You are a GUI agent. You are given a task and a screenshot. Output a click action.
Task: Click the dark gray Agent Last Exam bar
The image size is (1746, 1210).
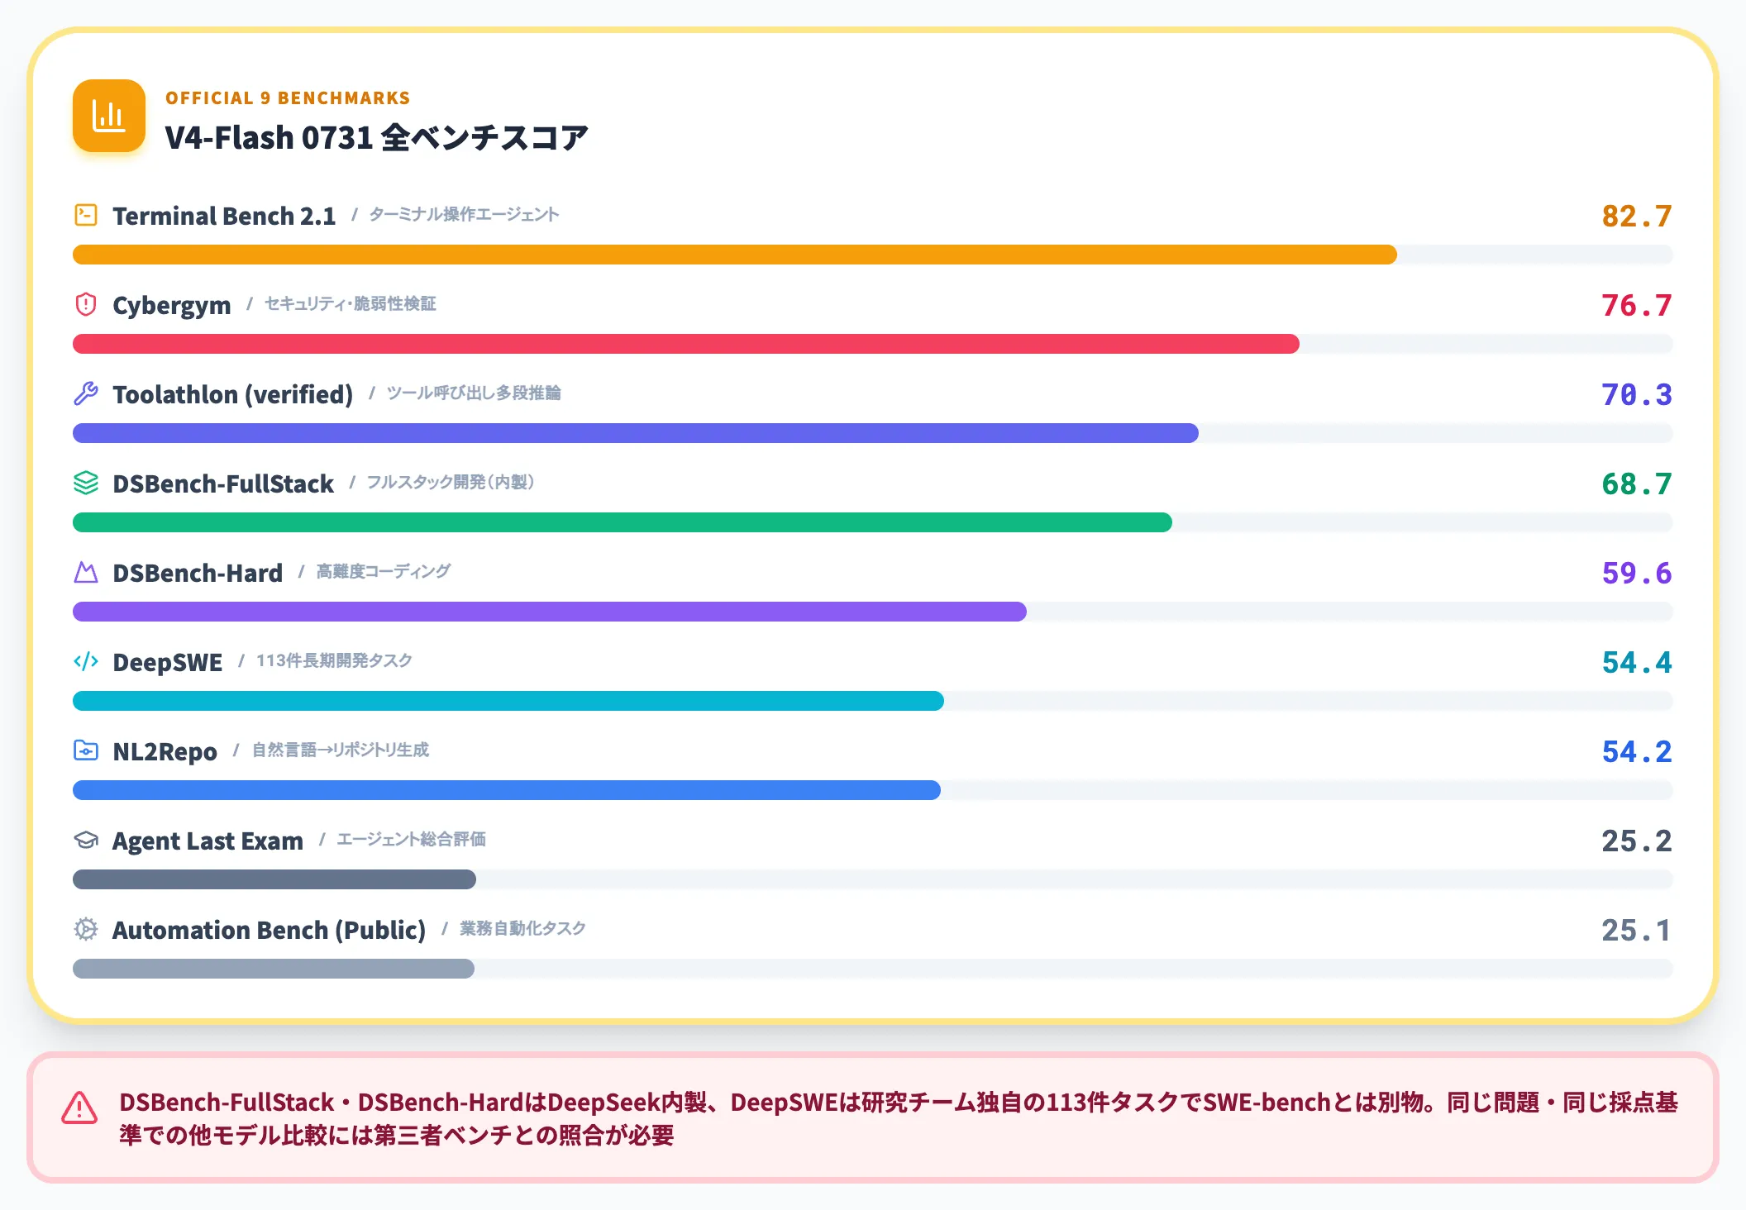pos(274,879)
